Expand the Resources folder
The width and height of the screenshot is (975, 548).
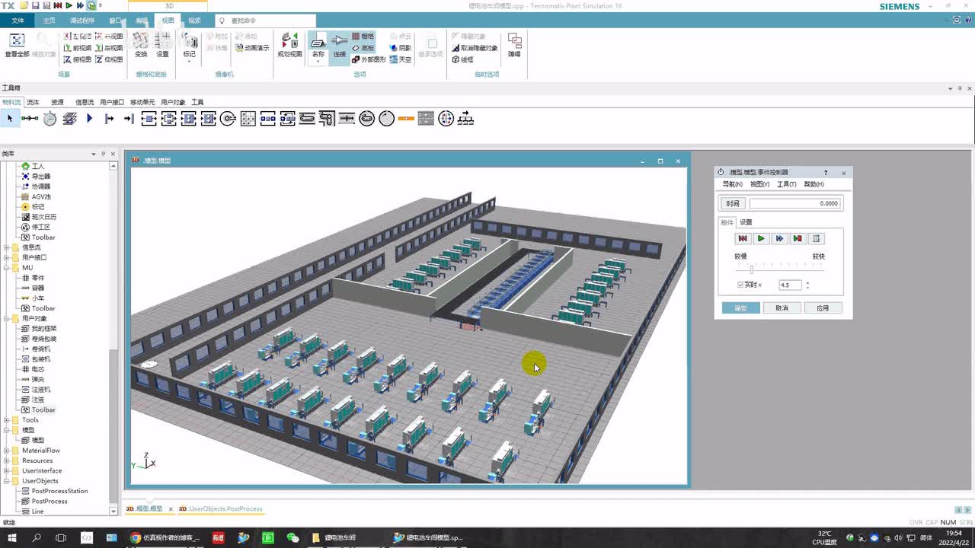coord(7,460)
